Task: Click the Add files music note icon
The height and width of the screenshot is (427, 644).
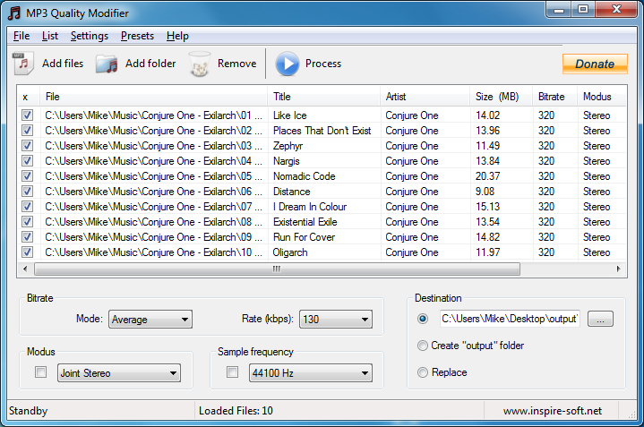Action: (x=23, y=64)
